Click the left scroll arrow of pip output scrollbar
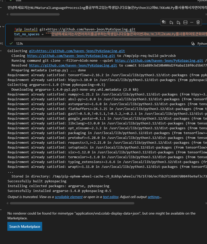This screenshot has height=244, width=207. pos(7,203)
